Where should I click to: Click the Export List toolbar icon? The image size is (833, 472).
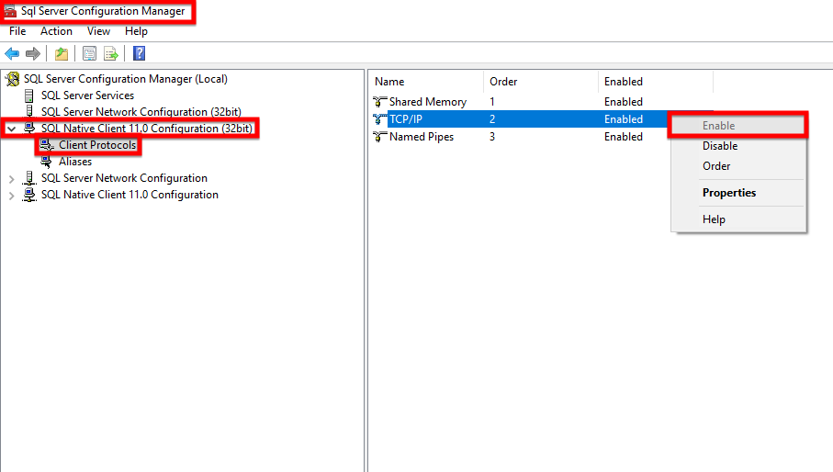click(x=111, y=53)
